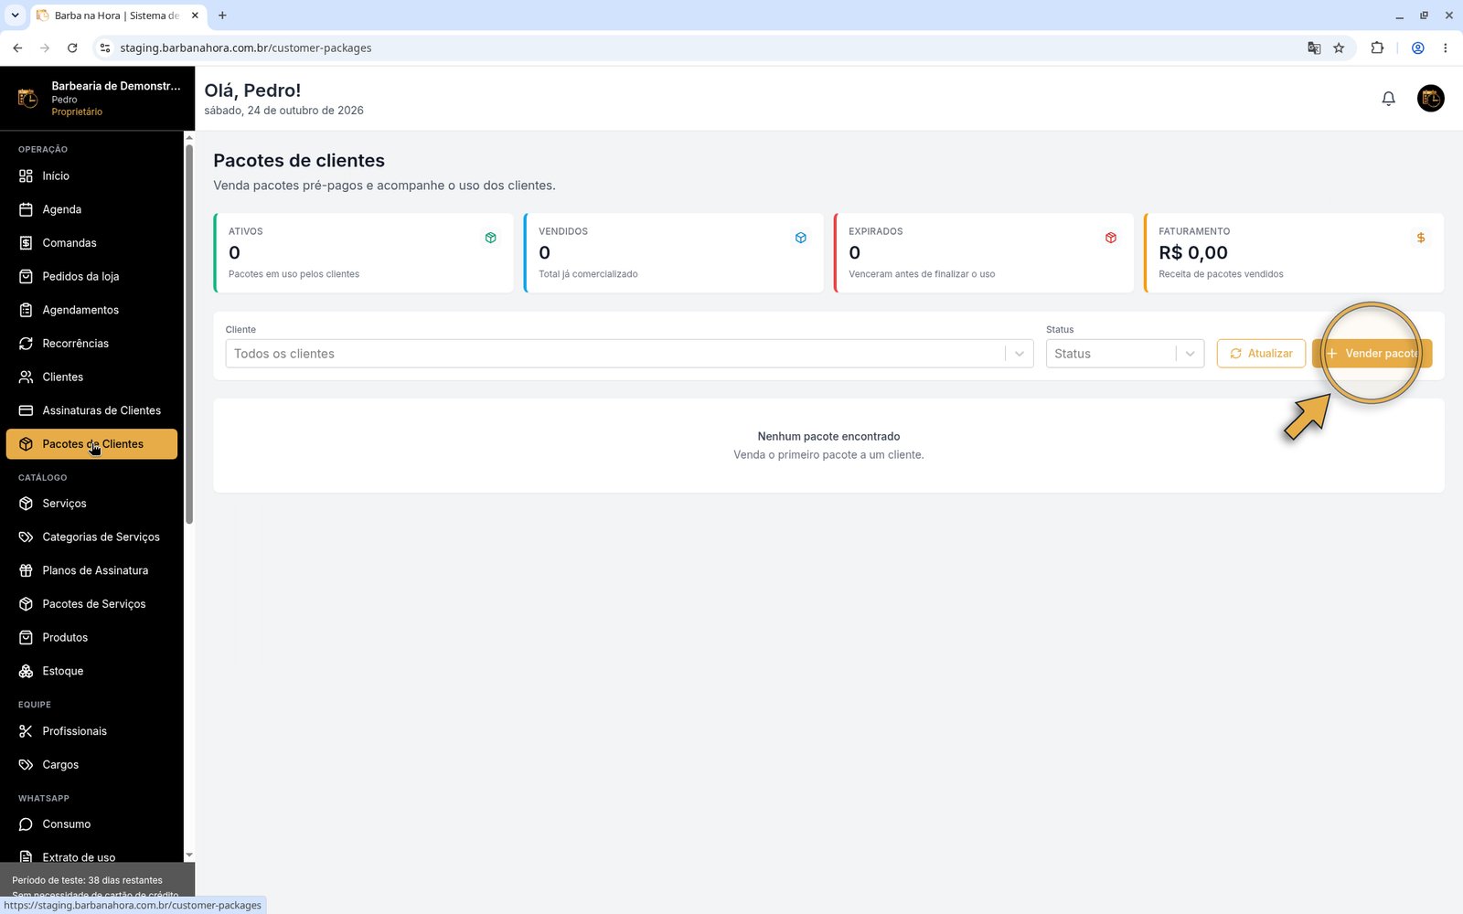Open Produtos menu item
This screenshot has height=914, width=1463.
[x=91, y=637]
